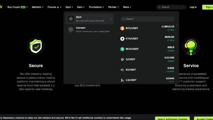Click the pair list scrollbar

click(x=176, y=24)
